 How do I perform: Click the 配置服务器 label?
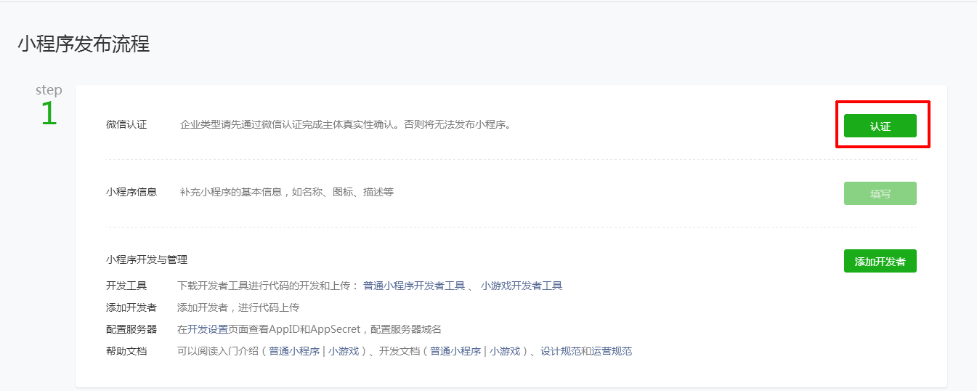tap(131, 329)
